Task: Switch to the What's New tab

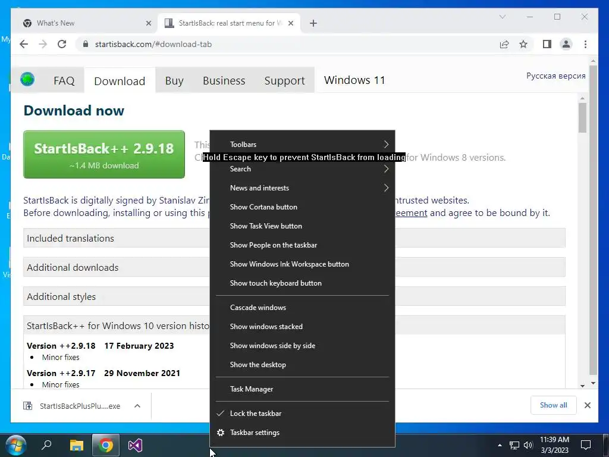Action: coord(84,23)
